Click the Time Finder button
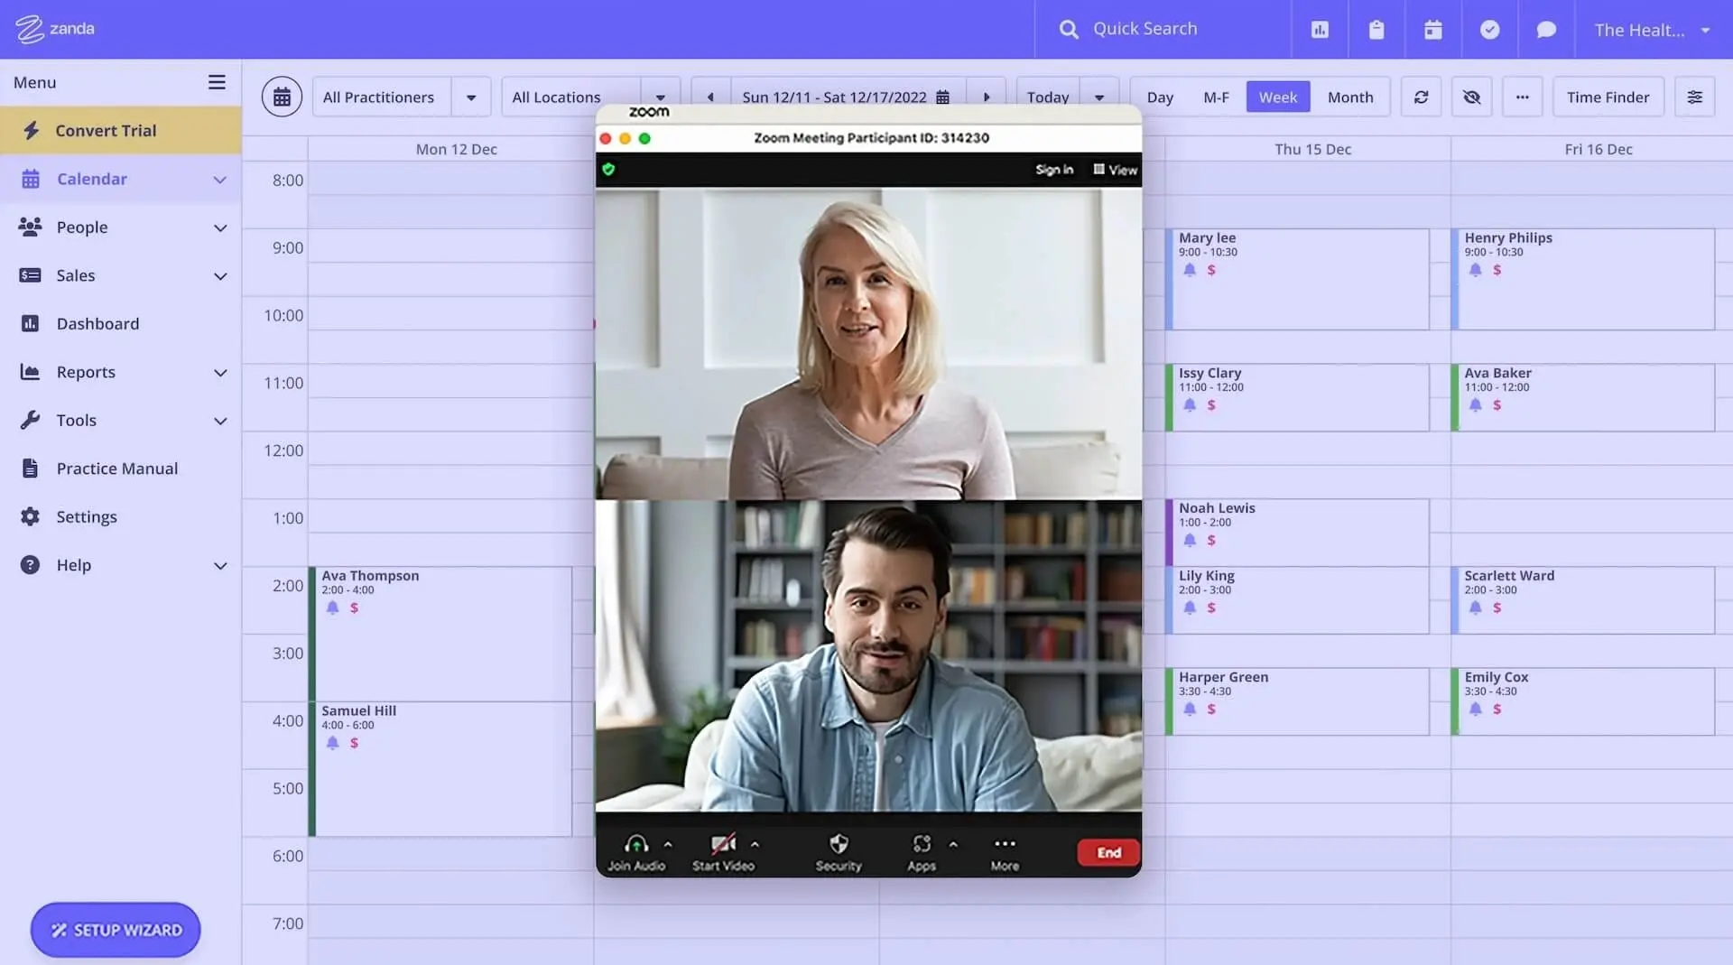1733x965 pixels. 1608,97
